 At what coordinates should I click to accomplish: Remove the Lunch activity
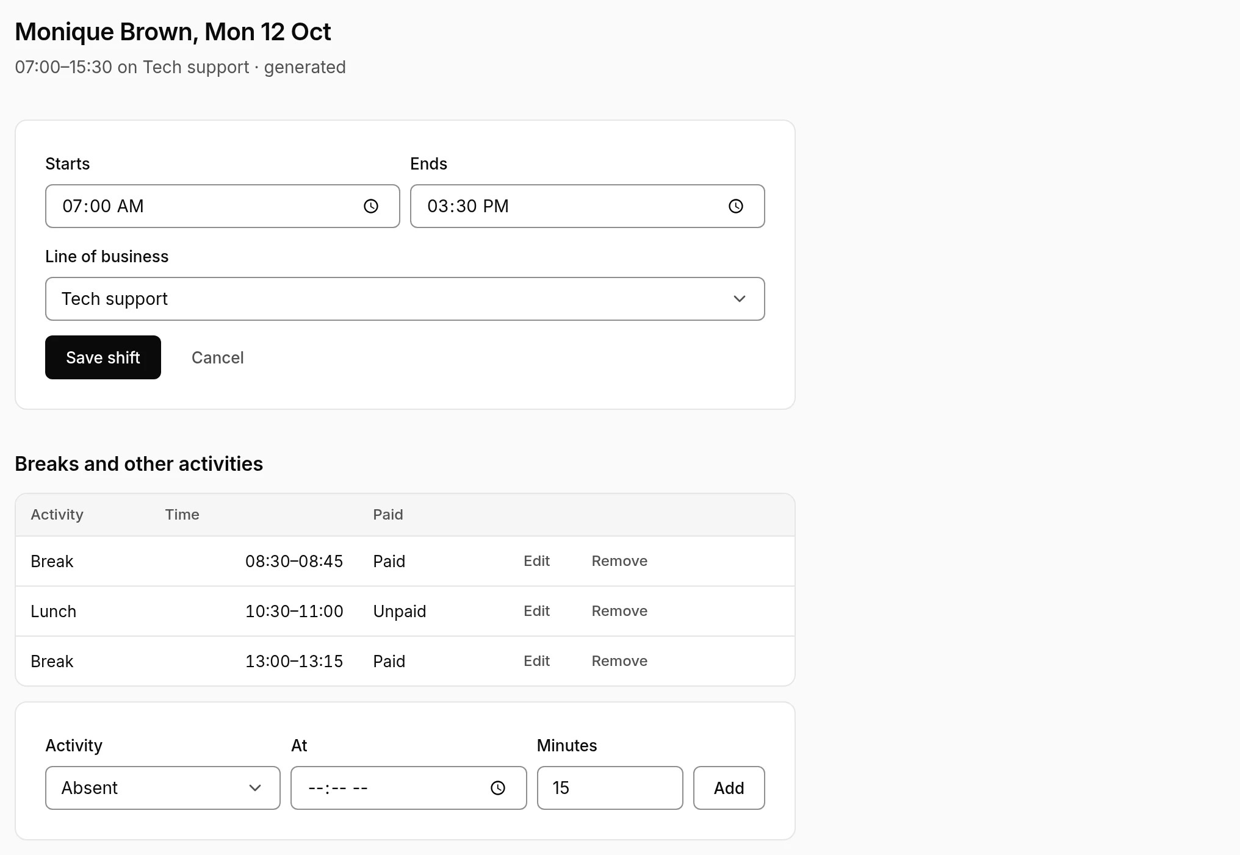(619, 611)
